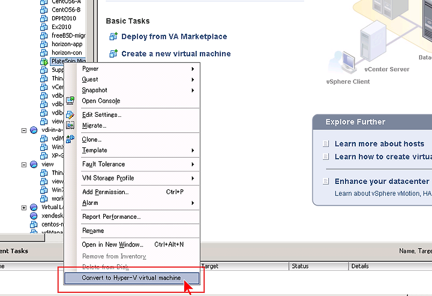
Task: Click Deploy from VA Marketplace link
Action: 174,37
